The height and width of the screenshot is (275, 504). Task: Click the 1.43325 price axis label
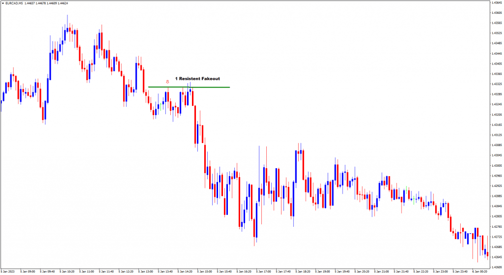(x=496, y=84)
